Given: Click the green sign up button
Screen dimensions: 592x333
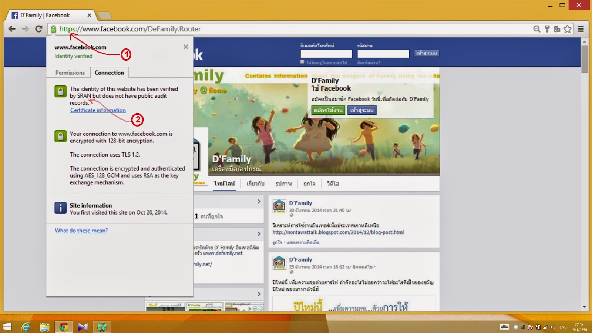Looking at the screenshot, I should click(328, 110).
